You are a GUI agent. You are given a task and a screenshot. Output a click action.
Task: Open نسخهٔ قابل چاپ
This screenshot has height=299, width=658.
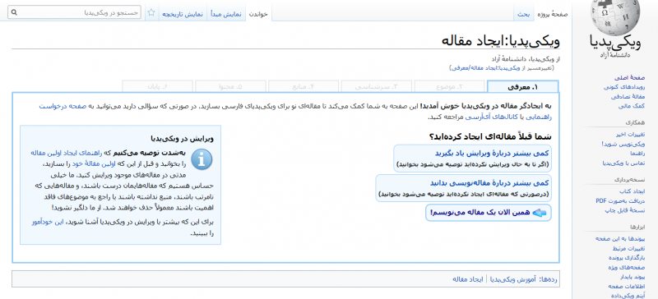(625, 210)
